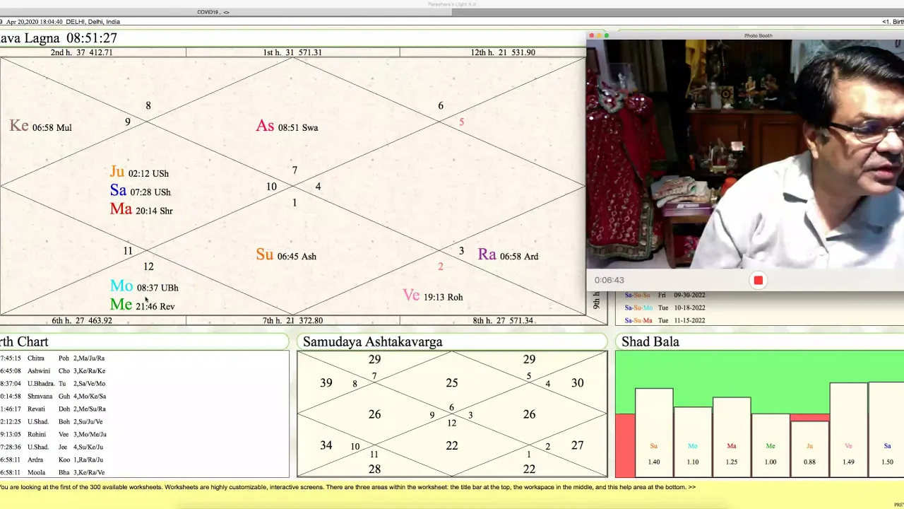Select Jupiter 'Ju 02:12 USh' in chart
The height and width of the screenshot is (509, 904).
tap(139, 172)
